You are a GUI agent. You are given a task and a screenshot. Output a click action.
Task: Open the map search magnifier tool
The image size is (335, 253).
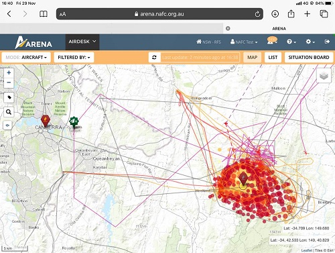(9, 112)
